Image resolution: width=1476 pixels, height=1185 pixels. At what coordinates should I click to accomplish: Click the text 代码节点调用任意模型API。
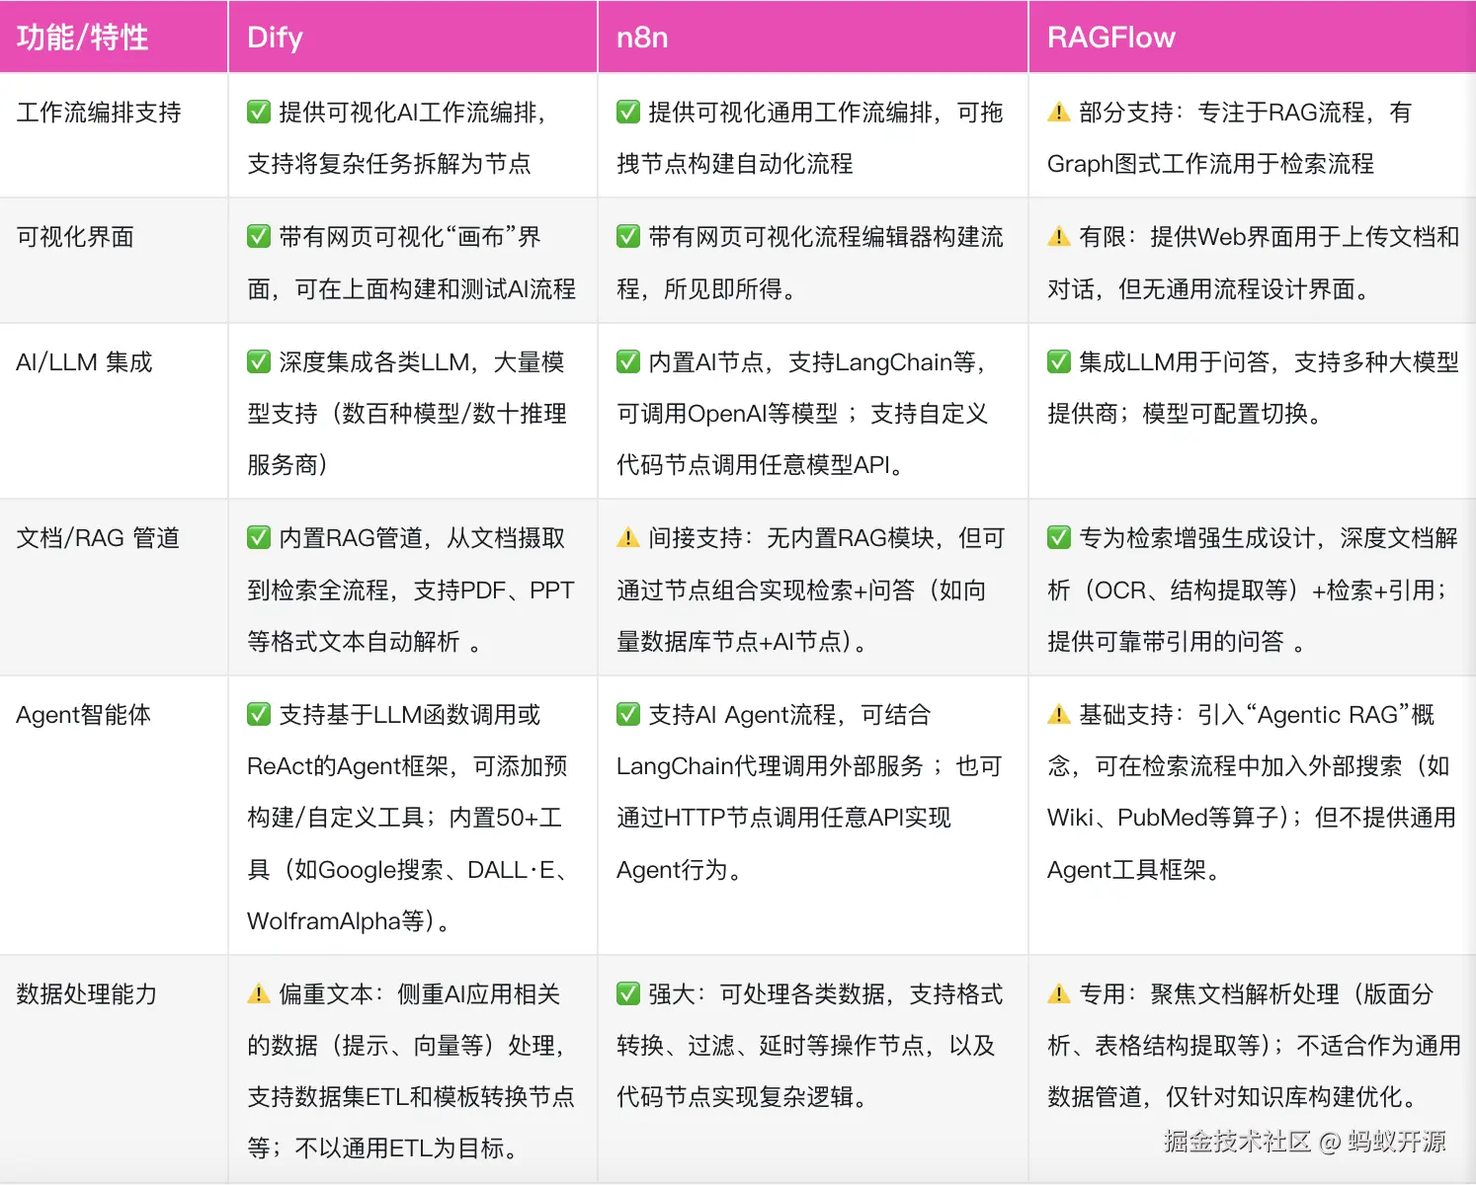coord(762,465)
